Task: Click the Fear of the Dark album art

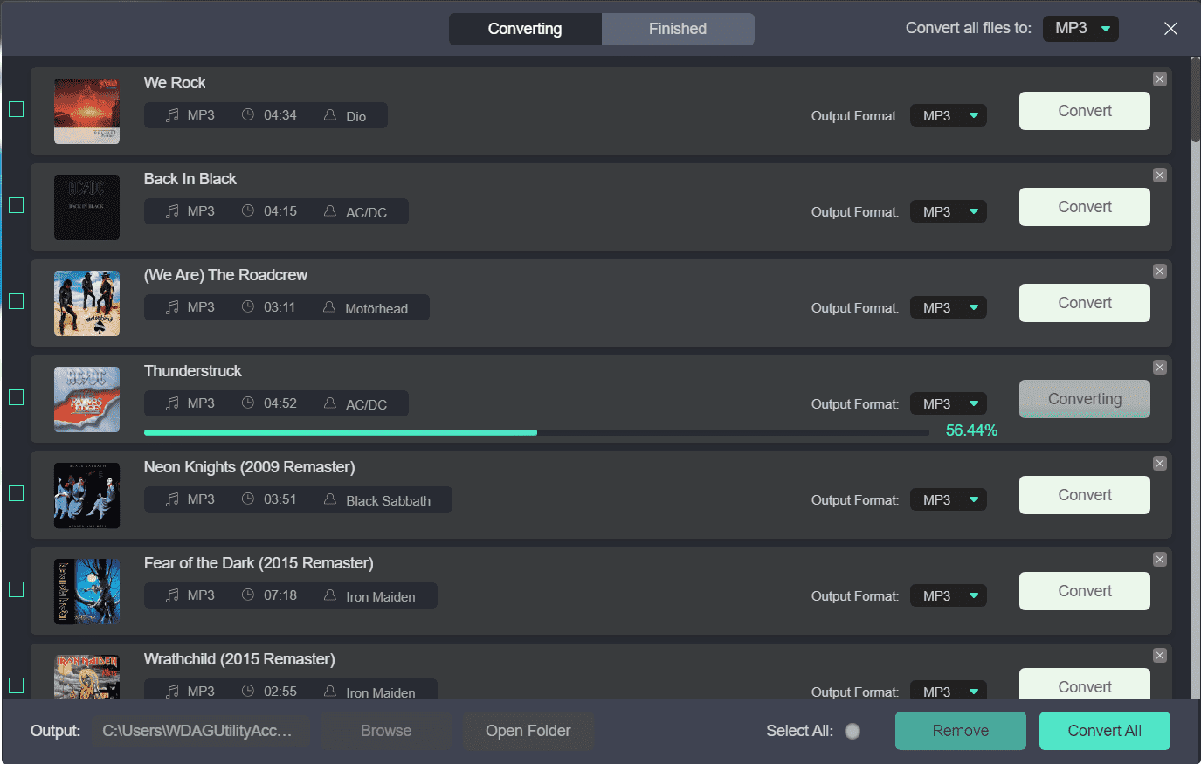Action: 86,591
